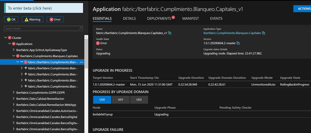Select upgrade domain UD1
The height and width of the screenshot is (133, 311).
(121, 100)
